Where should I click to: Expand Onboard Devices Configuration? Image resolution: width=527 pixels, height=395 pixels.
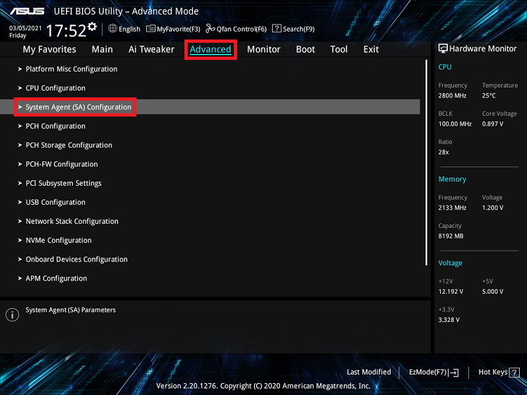pyautogui.click(x=76, y=260)
